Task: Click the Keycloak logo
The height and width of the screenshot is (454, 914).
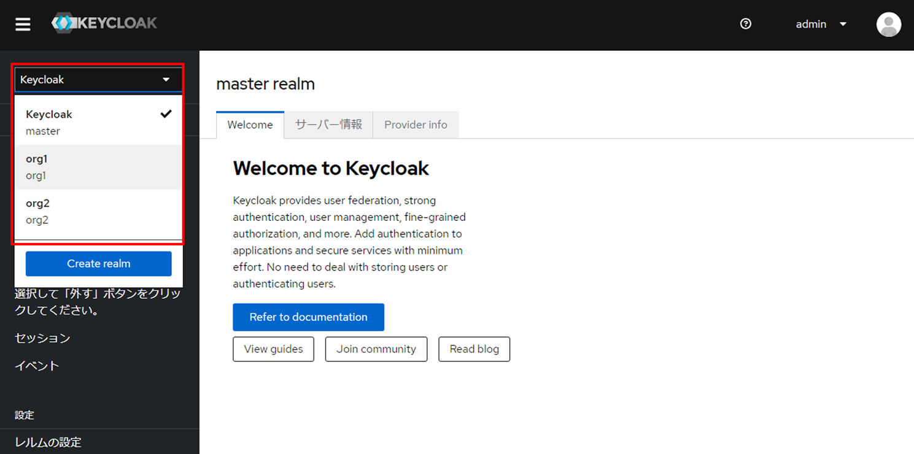Action: (104, 24)
